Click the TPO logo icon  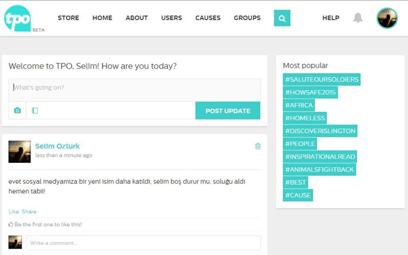coord(17,18)
